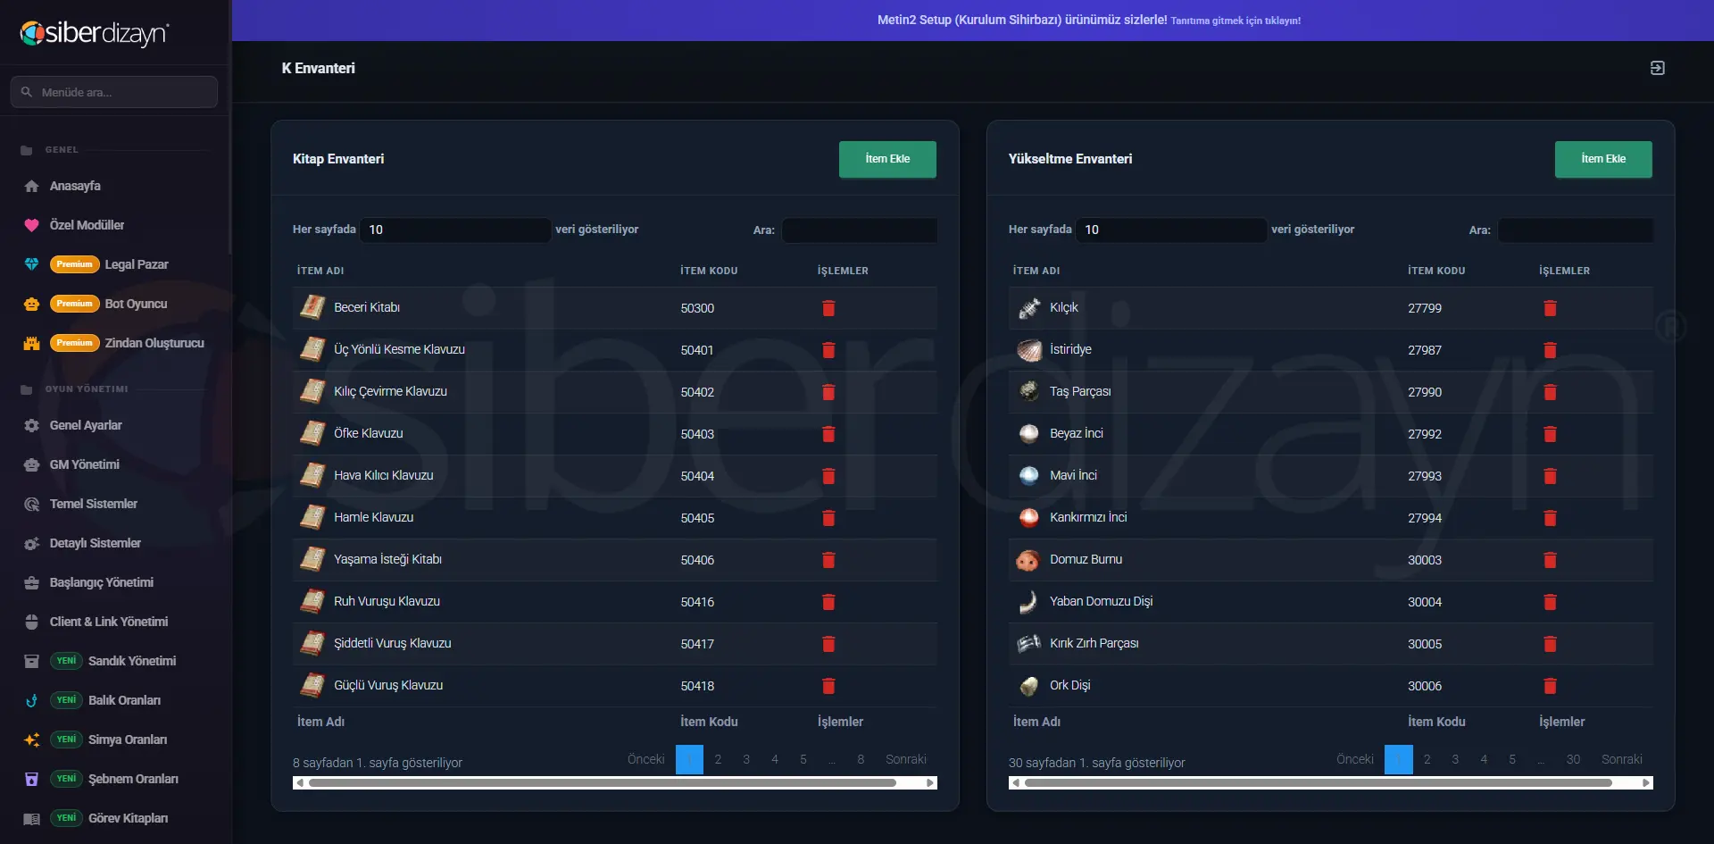
Task: Sort Kitap table by İtem Kodu
Action: click(709, 271)
